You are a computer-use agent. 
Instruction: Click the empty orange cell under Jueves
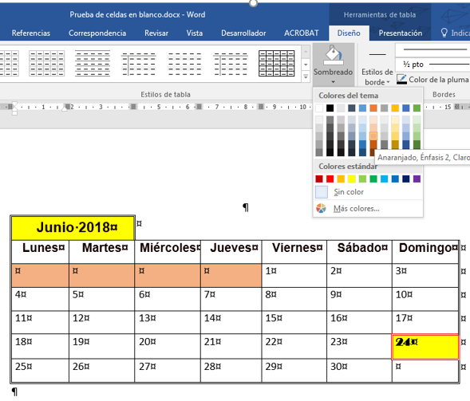click(231, 276)
